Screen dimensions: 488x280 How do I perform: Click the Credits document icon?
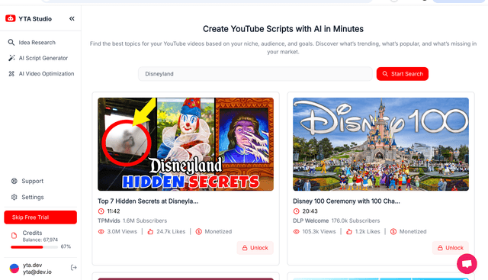[14, 236]
